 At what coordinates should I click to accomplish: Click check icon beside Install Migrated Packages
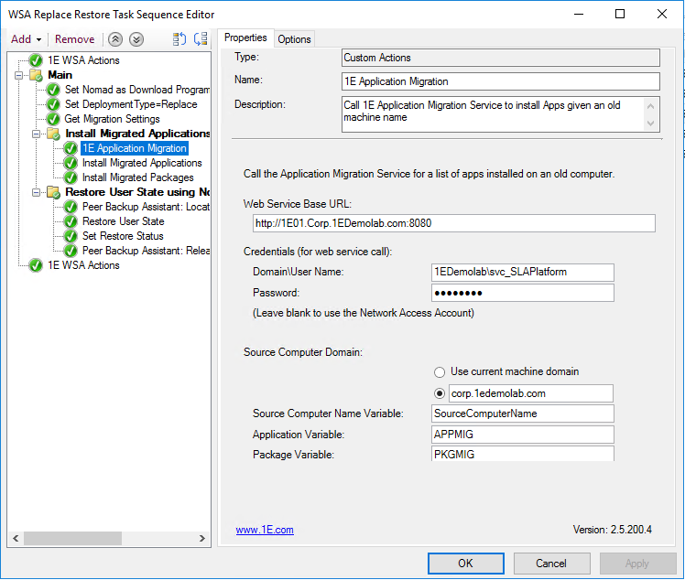click(x=71, y=177)
